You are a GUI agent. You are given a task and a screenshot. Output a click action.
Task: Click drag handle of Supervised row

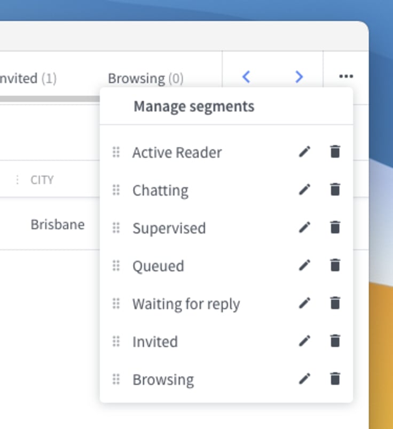click(116, 228)
